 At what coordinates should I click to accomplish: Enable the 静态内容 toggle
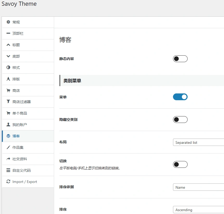[x=180, y=59]
